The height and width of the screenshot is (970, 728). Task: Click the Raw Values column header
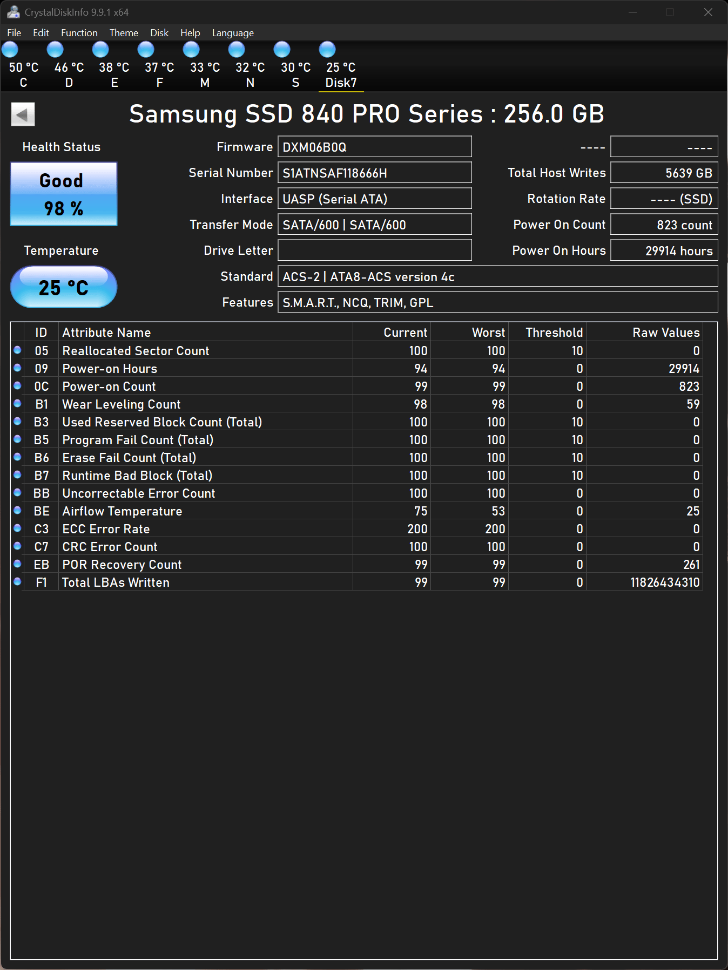645,333
